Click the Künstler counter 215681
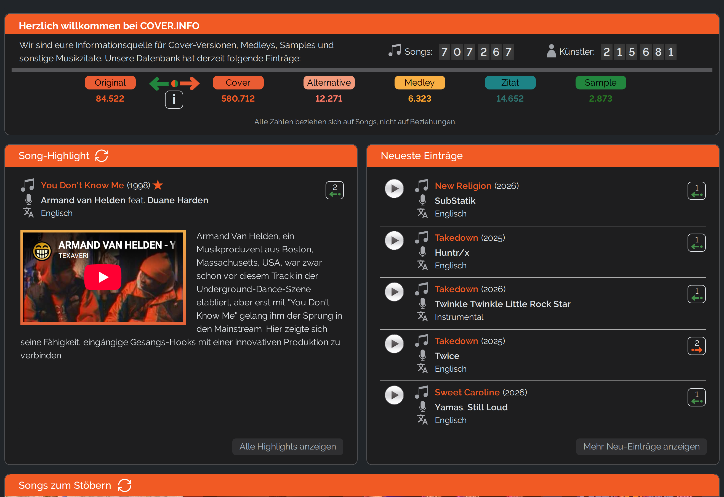Image resolution: width=724 pixels, height=497 pixels. pyautogui.click(x=639, y=51)
